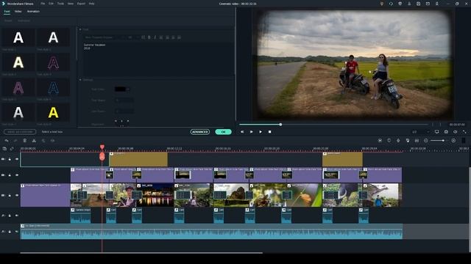Open the font family dropdown

coord(105,37)
